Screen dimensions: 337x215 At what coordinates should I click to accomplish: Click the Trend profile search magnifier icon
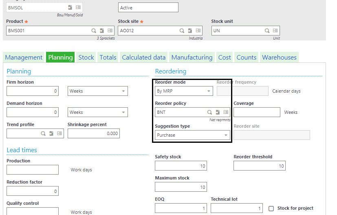tap(43, 133)
